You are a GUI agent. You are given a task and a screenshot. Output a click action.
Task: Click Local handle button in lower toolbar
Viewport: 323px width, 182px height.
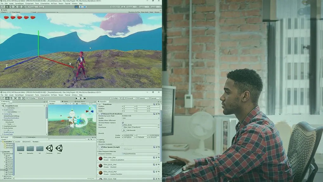pyautogui.click(x=40, y=98)
